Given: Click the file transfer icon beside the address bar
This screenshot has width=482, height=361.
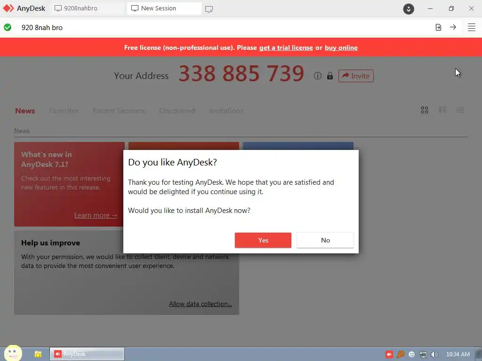Looking at the screenshot, I should click(x=438, y=27).
